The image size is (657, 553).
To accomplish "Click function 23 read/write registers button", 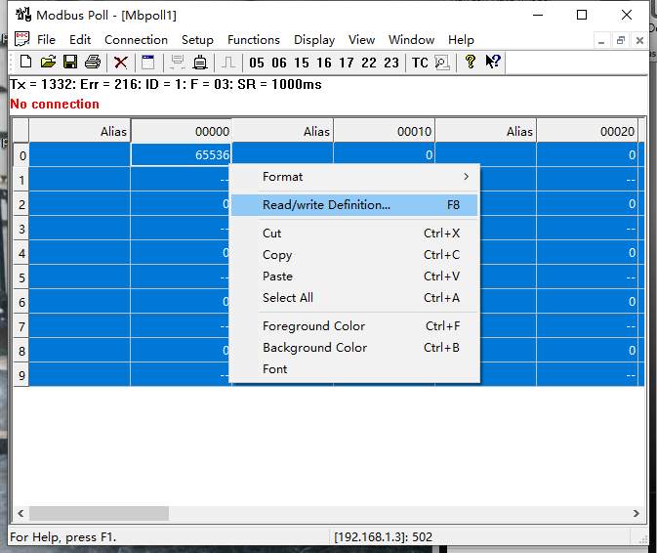I will pos(391,63).
